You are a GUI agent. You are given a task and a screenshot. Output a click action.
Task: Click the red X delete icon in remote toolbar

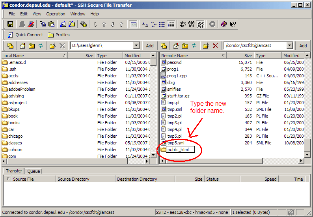[x=215, y=46]
